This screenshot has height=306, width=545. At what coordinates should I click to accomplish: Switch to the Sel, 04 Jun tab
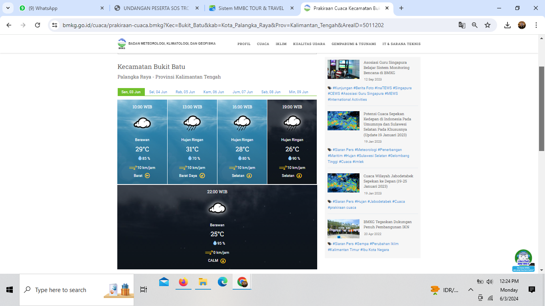158,92
